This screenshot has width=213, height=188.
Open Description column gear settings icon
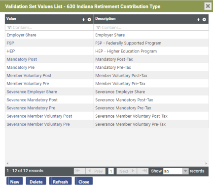[x=204, y=20]
